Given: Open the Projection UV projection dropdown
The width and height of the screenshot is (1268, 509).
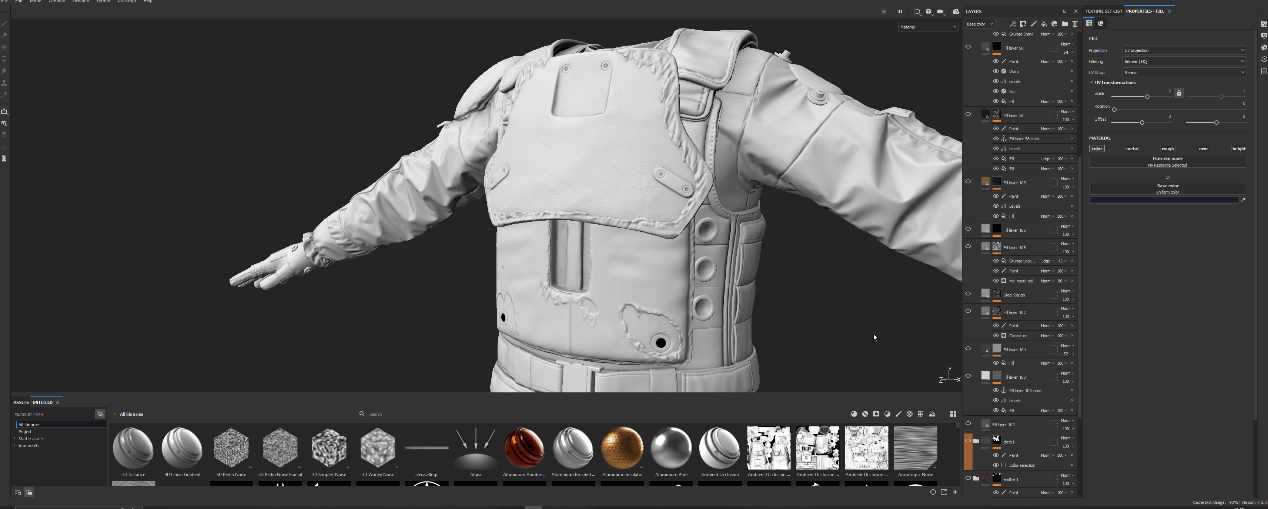Looking at the screenshot, I should pos(1184,50).
